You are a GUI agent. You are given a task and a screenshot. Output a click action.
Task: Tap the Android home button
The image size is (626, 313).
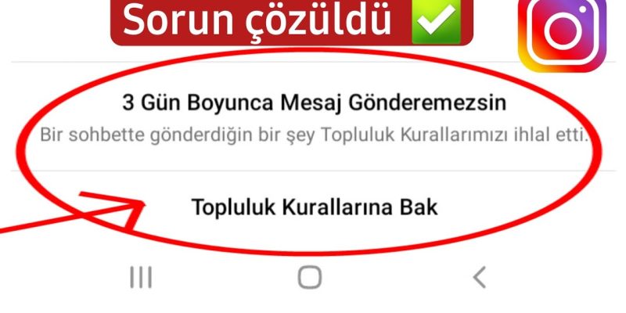310,278
